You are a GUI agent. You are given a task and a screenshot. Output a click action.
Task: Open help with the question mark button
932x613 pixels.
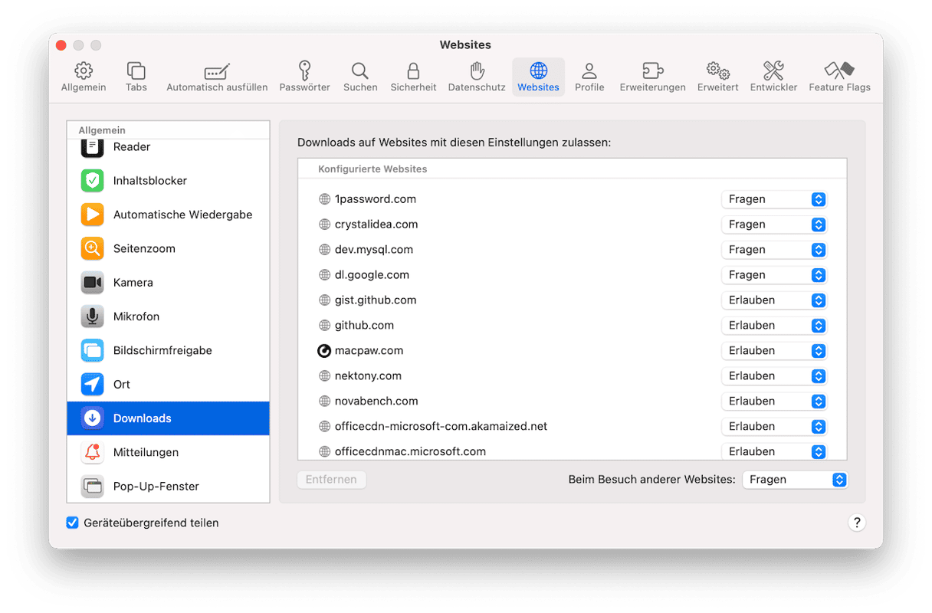pos(857,523)
